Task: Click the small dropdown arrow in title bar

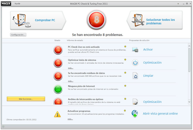Action: coord(178,4)
